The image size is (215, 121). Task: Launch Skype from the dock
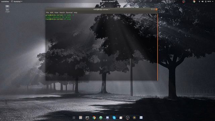(114, 118)
